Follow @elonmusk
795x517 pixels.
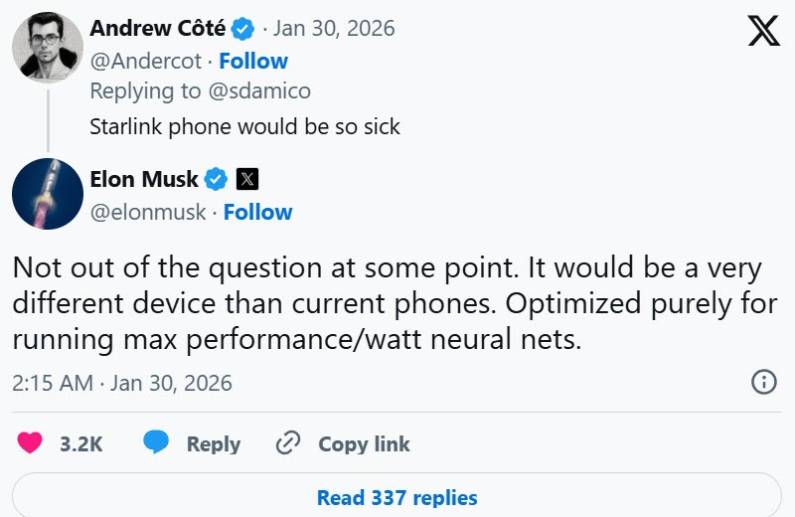click(x=257, y=212)
